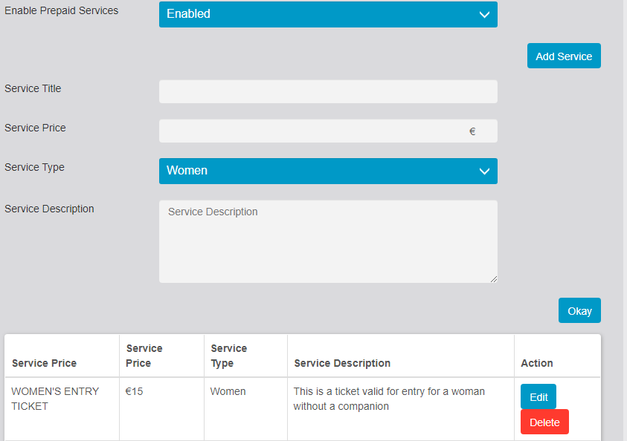This screenshot has height=441, width=627.
Task: Click the textarea resize handle corner
Action: (493, 278)
